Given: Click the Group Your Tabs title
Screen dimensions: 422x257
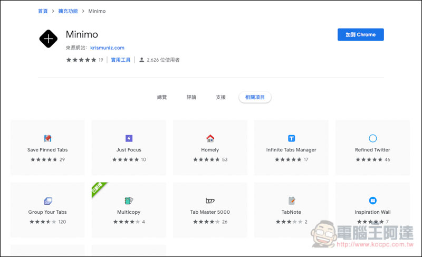Looking at the screenshot, I should tap(47, 212).
